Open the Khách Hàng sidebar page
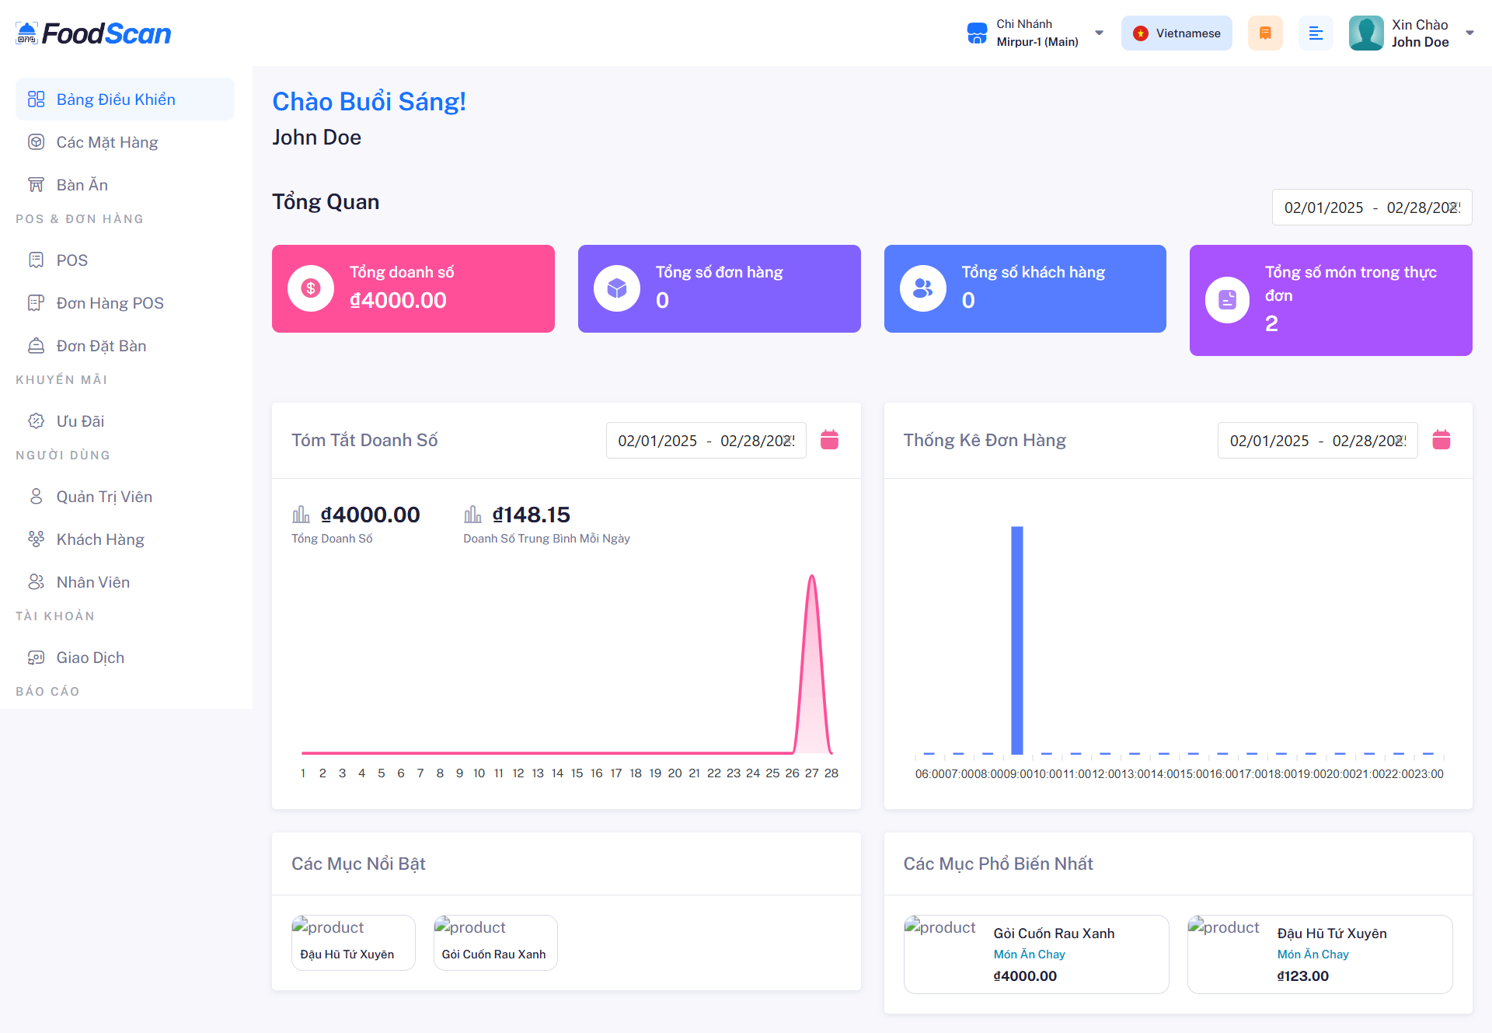The image size is (1492, 1033). 100,539
